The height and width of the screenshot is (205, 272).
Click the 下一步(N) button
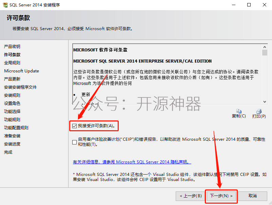(221, 196)
